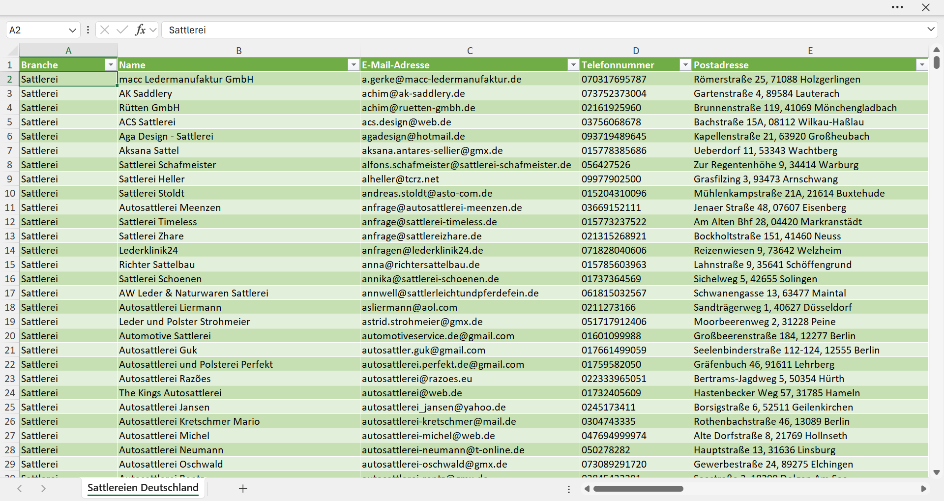Select the cell macc Ledermanufaktur GmbH
The image size is (944, 501).
(x=238, y=79)
